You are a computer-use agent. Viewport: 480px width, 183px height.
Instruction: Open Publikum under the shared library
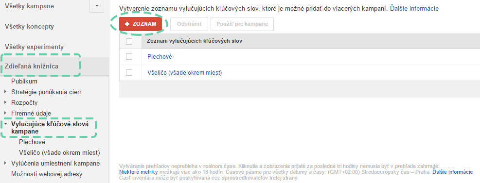(24, 81)
